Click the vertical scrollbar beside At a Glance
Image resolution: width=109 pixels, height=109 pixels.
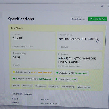click(x=106, y=36)
